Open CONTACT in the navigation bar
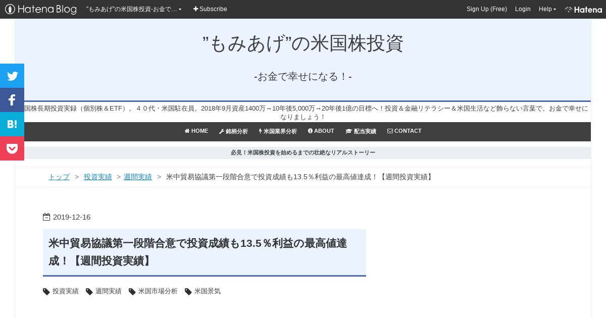 pos(405,131)
